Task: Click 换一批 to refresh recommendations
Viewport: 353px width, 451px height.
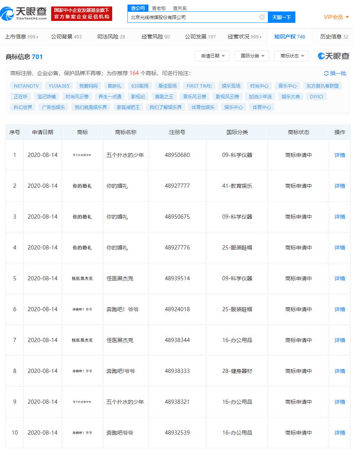Action: click(x=338, y=74)
